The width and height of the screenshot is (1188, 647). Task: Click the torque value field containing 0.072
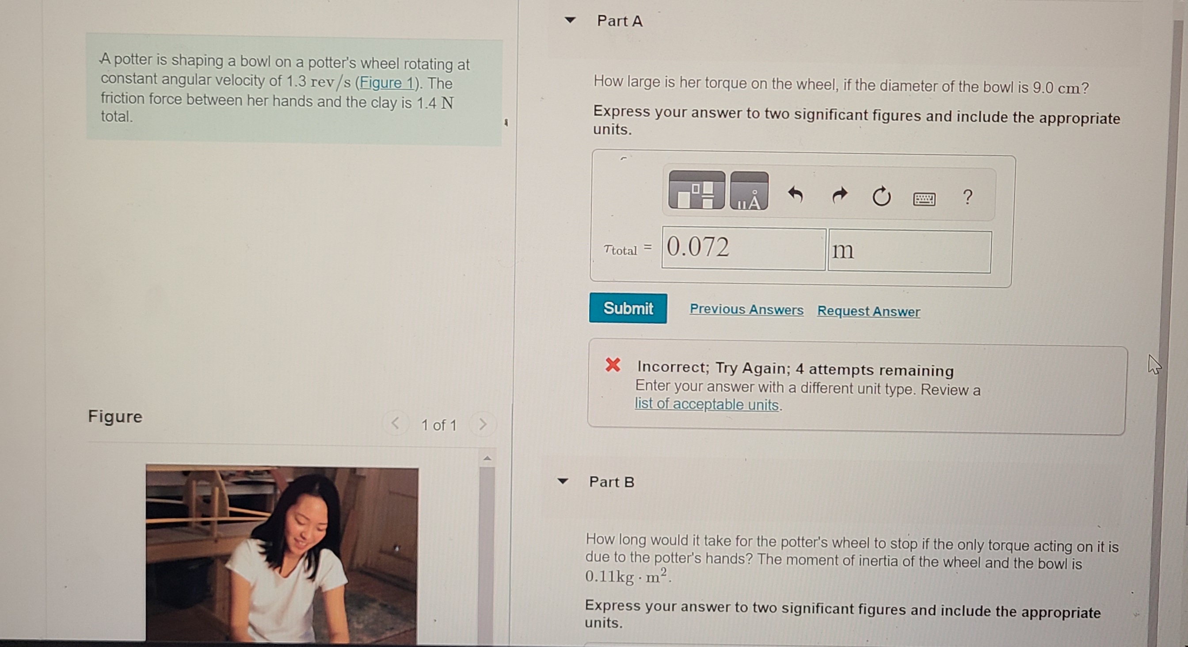(743, 247)
